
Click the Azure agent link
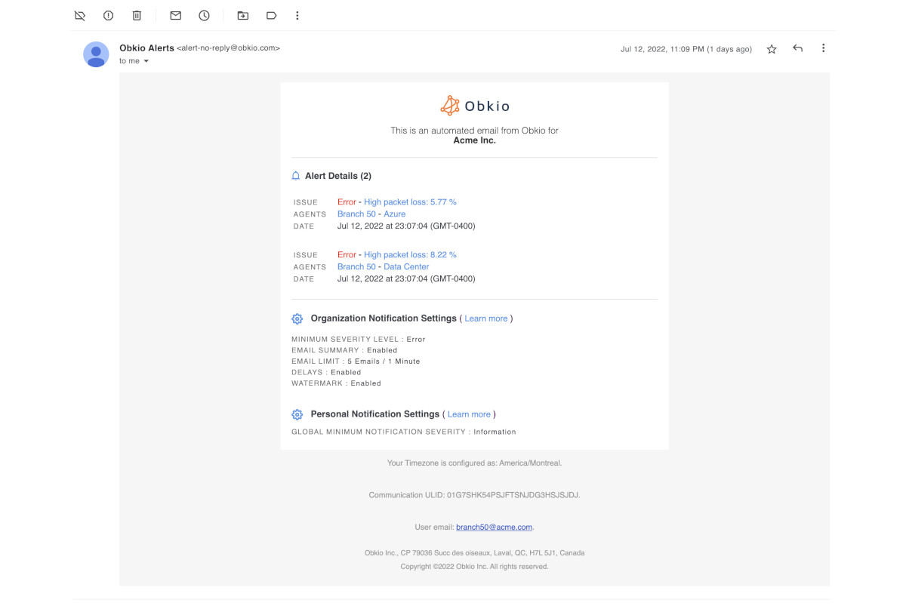click(x=394, y=214)
